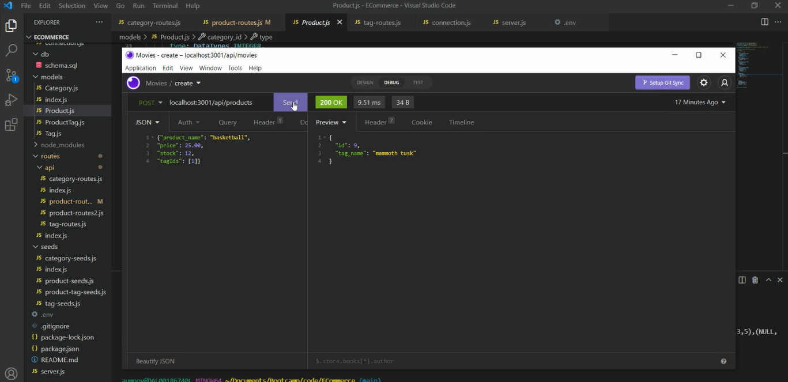Open VS Code Terminal menu
The height and width of the screenshot is (382, 788).
165,6
